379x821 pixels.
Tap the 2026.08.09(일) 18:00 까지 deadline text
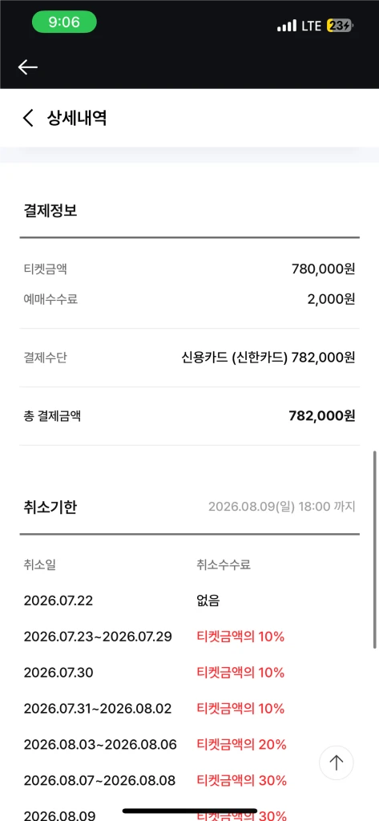tap(281, 507)
